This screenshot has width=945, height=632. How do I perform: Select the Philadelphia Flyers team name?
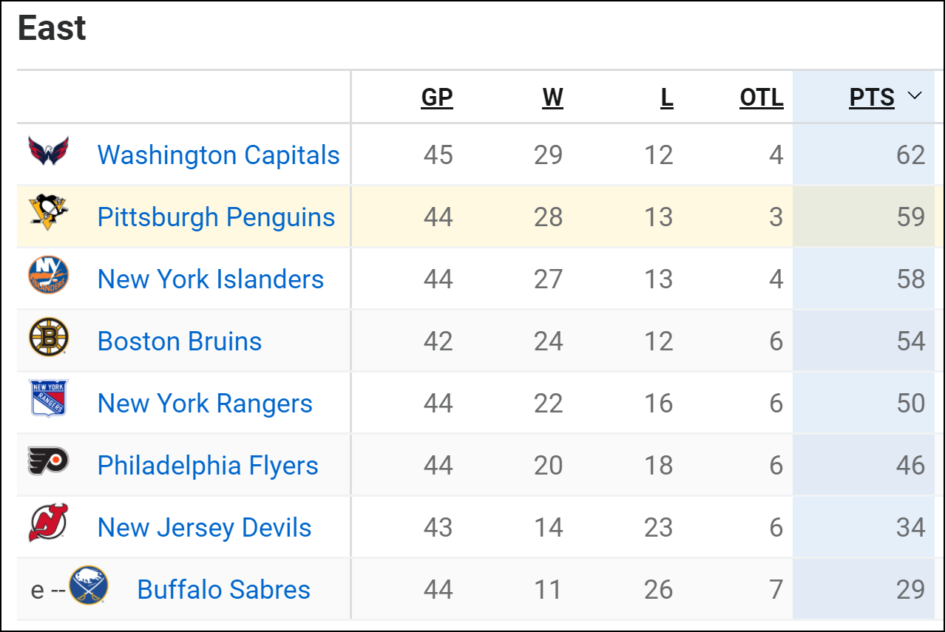(208, 466)
